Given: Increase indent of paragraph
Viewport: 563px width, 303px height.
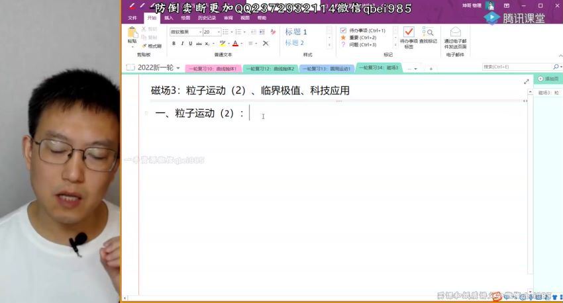Looking at the screenshot, I should tap(262, 32).
